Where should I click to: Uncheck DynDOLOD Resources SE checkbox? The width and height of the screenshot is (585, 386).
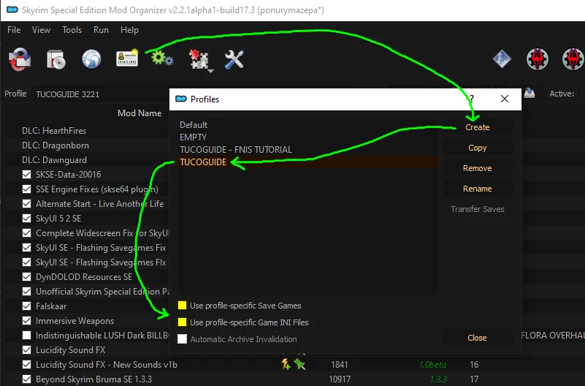click(26, 276)
